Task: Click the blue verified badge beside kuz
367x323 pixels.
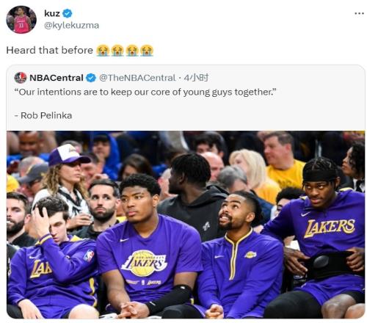Action: coord(68,13)
